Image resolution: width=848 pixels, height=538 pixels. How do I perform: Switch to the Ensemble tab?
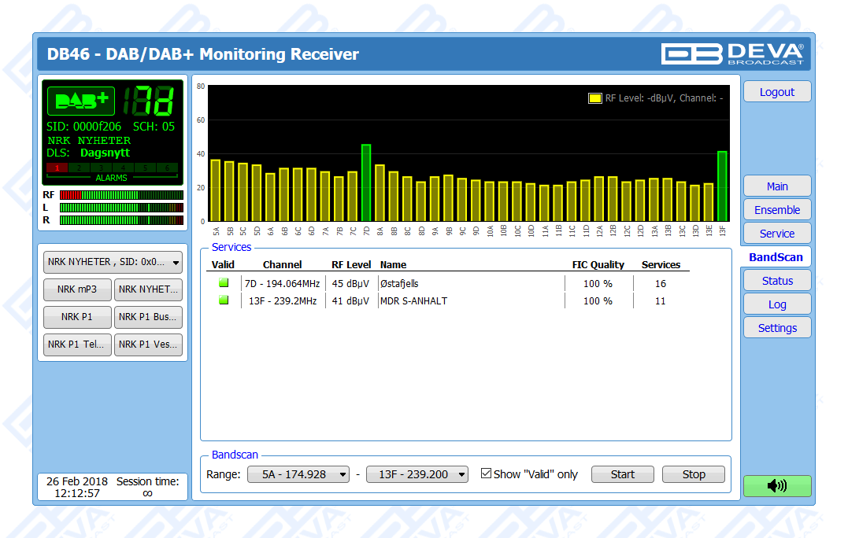[776, 210]
